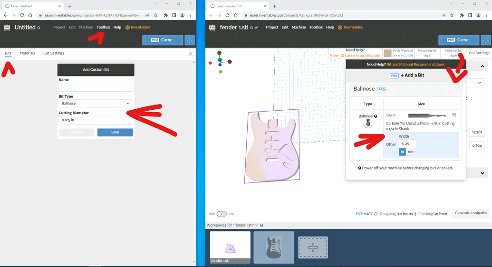Image resolution: width=492 pixels, height=267 pixels.
Task: Select the 'mm' unit for bit width
Action: coord(411,152)
